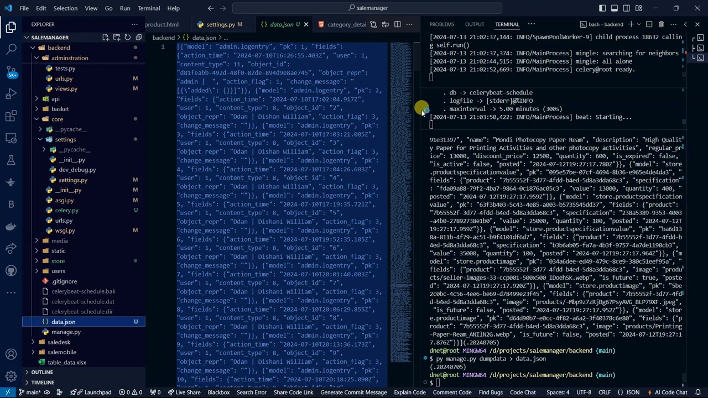Open the Explorer view in activity bar

11,27
